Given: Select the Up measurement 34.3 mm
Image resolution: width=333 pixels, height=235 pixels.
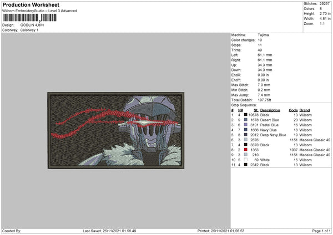Looking at the screenshot, I should pos(265,65).
